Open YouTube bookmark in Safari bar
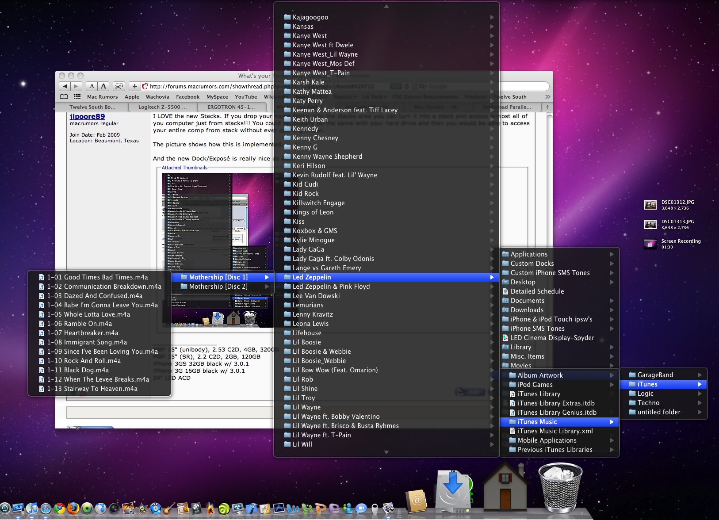This screenshot has width=719, height=520. pos(246,97)
